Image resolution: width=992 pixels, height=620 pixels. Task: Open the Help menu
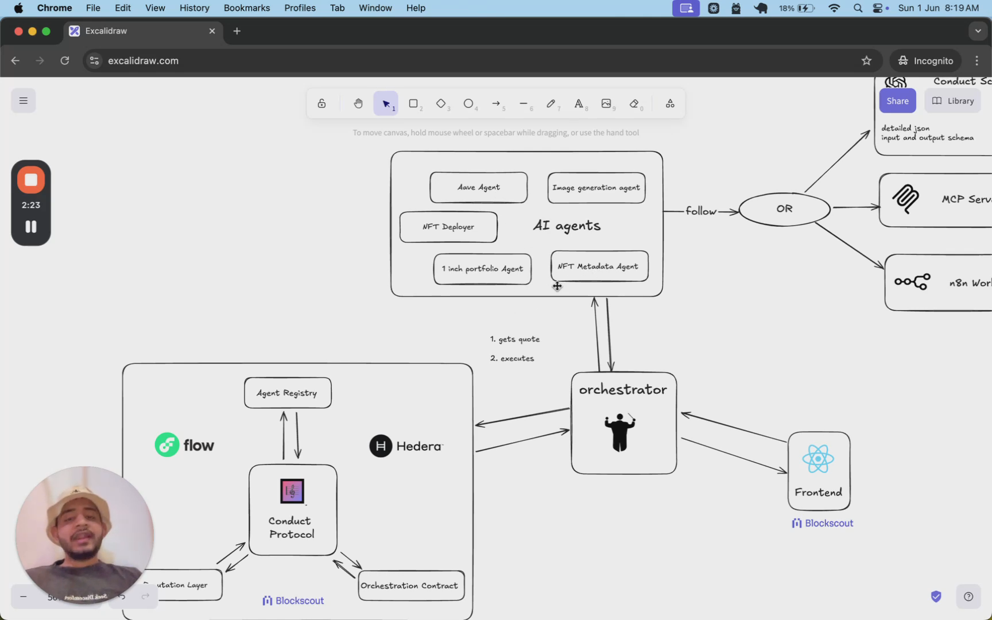pyautogui.click(x=416, y=8)
